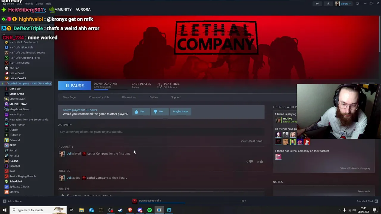Open File Explorer from the taskbar
Image resolution: width=381 pixels, height=214 pixels.
[x=81, y=210]
